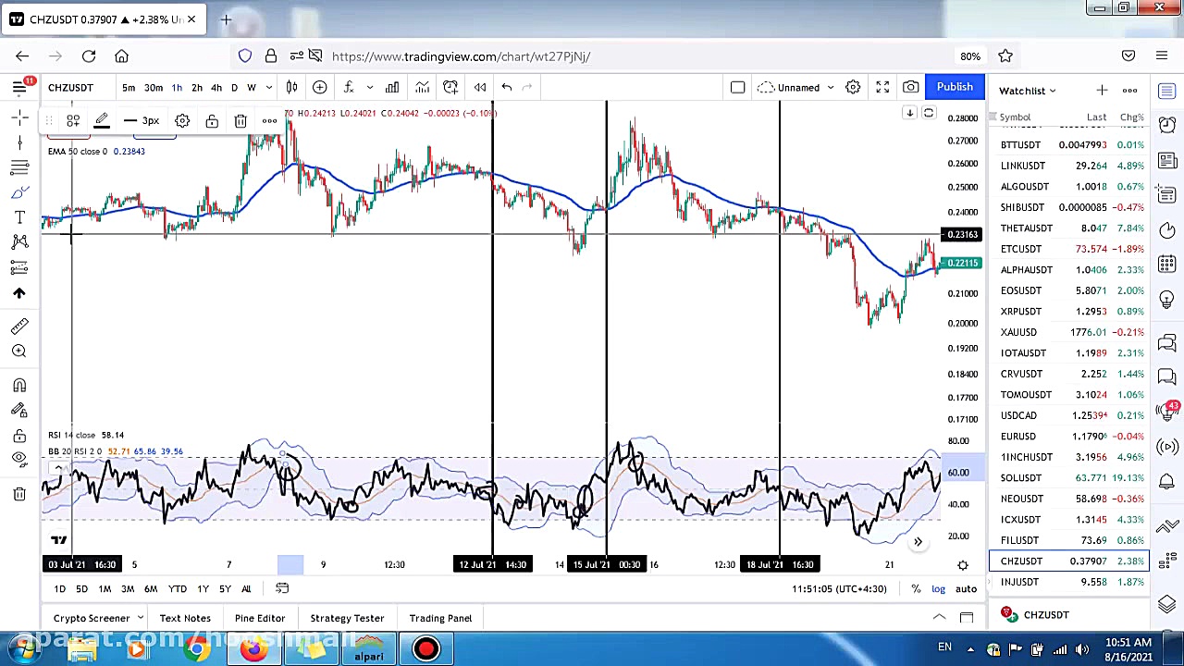The width and height of the screenshot is (1184, 666).
Task: Open the patterns tool in left sidebar
Action: [19, 242]
